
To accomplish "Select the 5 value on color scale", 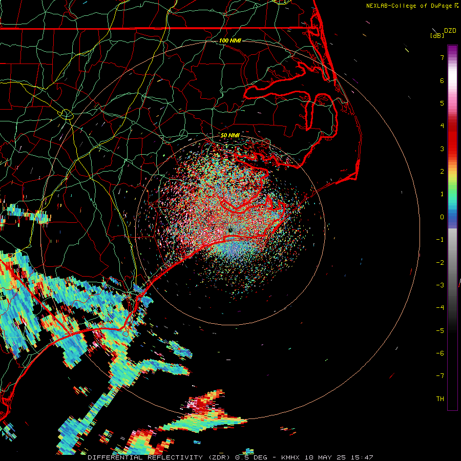I will tap(442, 103).
